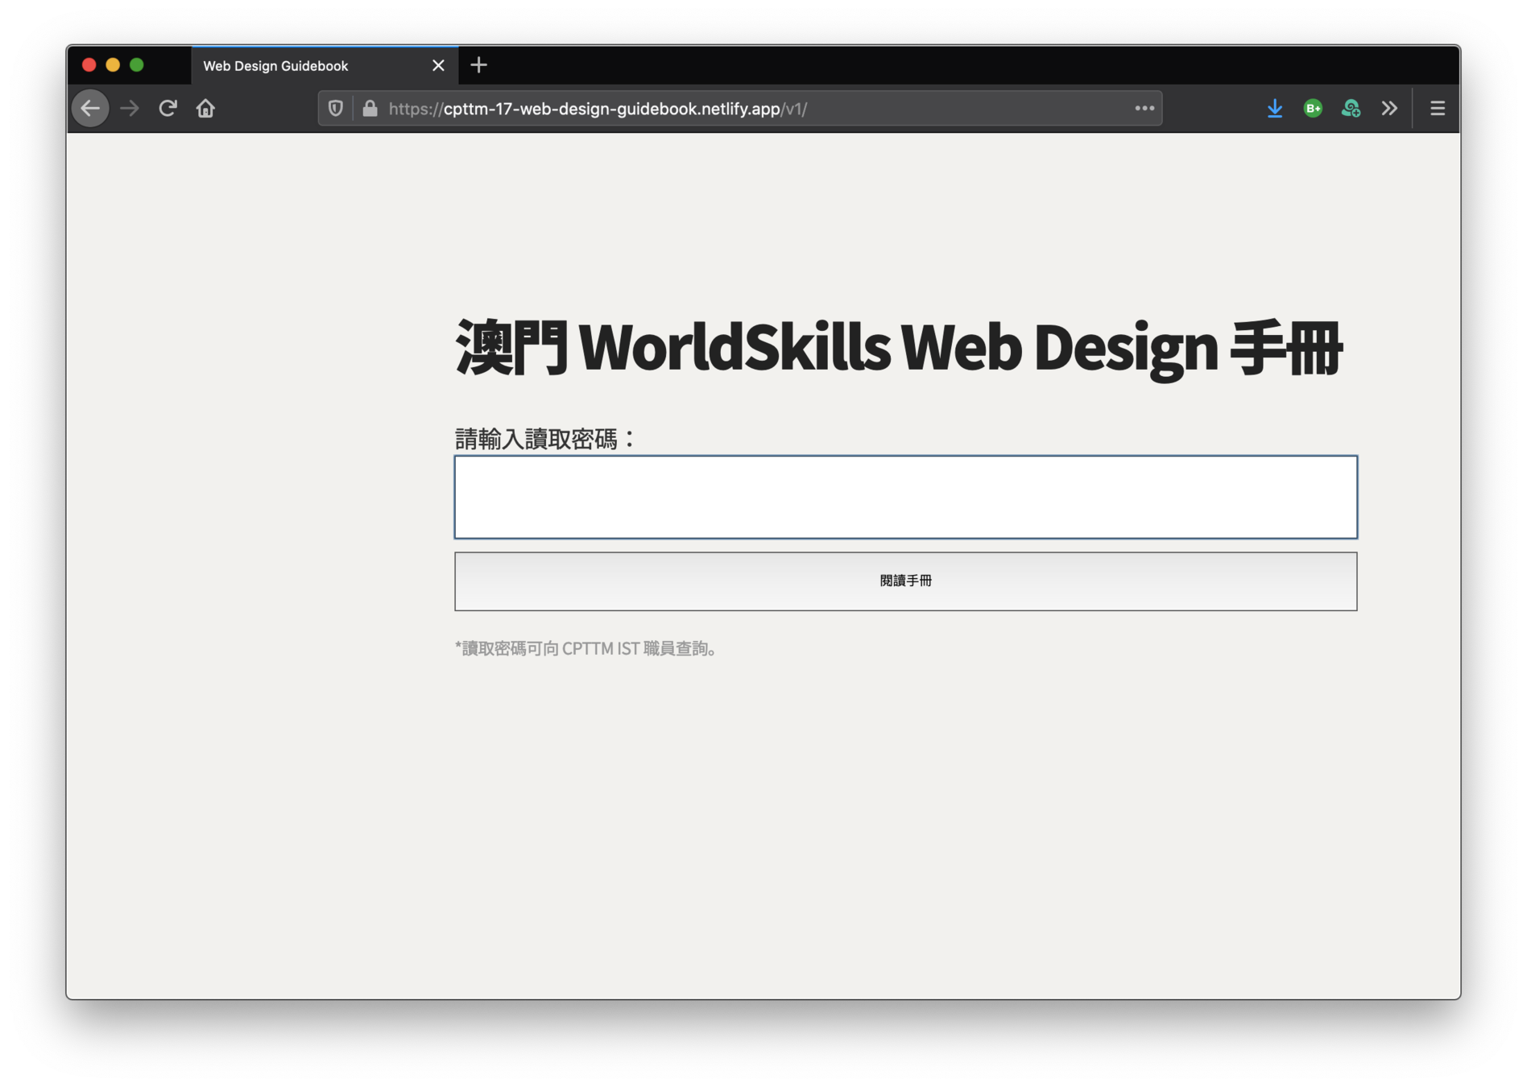
Task: View site security lock info
Action: click(x=370, y=108)
